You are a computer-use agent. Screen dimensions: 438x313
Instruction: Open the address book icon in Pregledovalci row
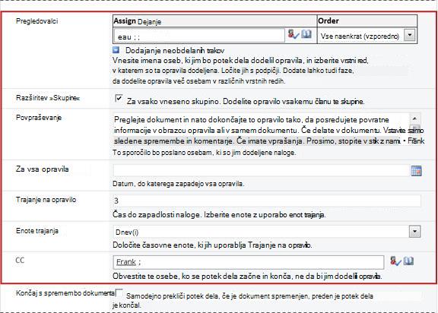306,34
